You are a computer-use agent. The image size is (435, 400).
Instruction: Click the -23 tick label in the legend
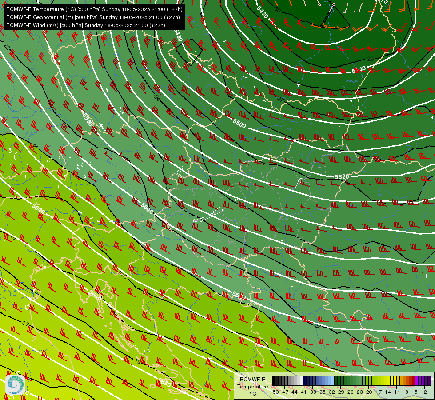pos(359,392)
